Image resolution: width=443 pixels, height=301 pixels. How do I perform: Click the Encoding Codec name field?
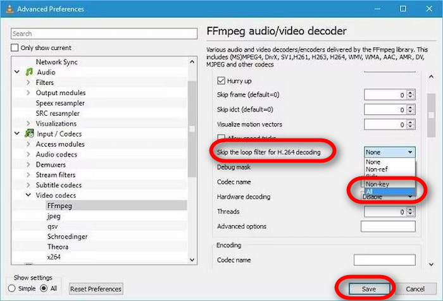[385, 260]
